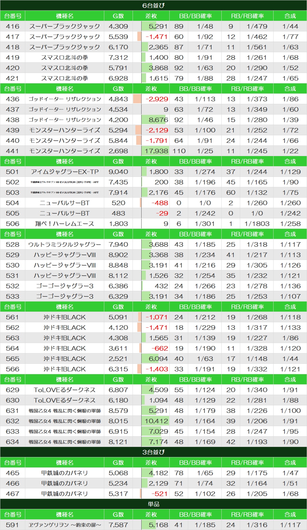Select 10,412 difference value in row 632

pyautogui.click(x=156, y=421)
